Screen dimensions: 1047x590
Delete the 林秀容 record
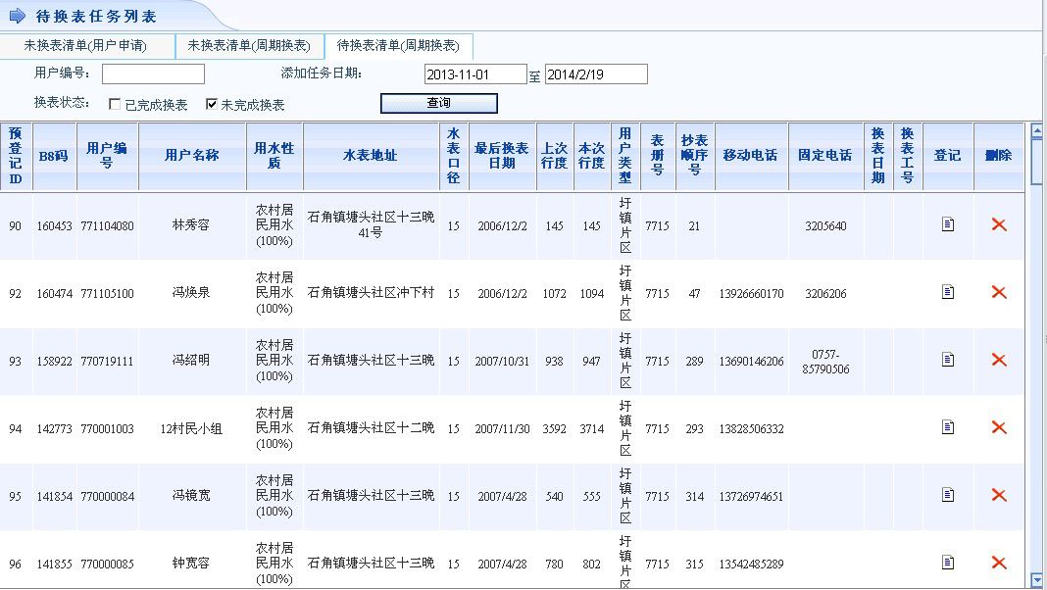point(999,224)
